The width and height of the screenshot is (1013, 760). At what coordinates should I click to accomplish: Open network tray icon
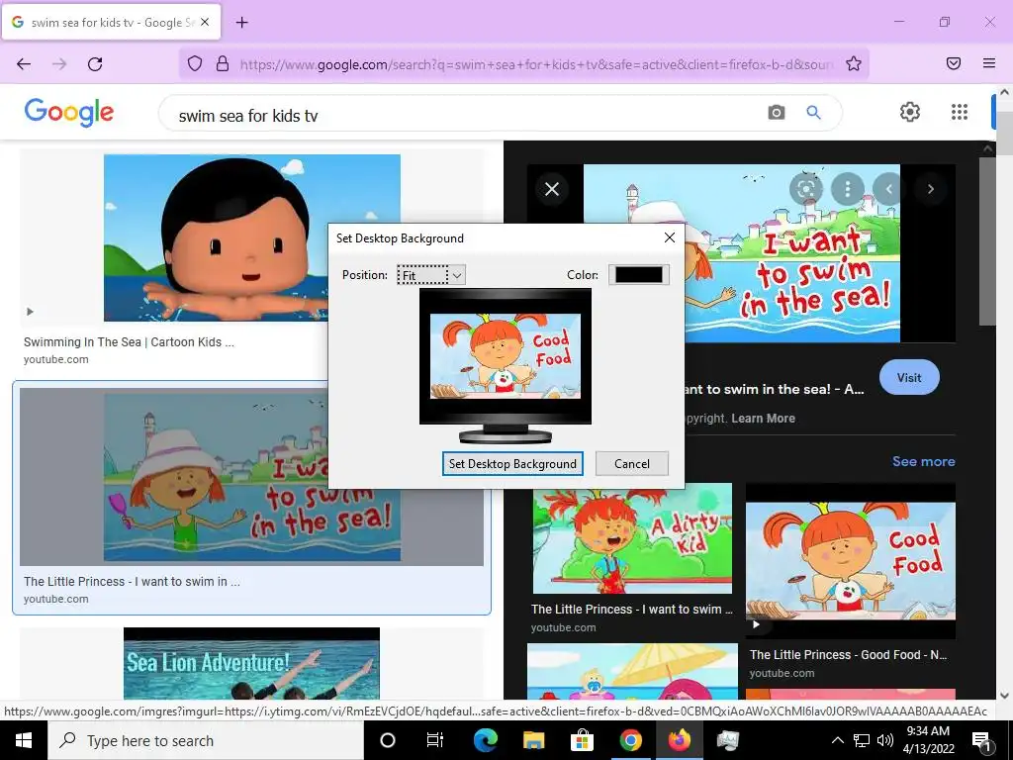[862, 740]
